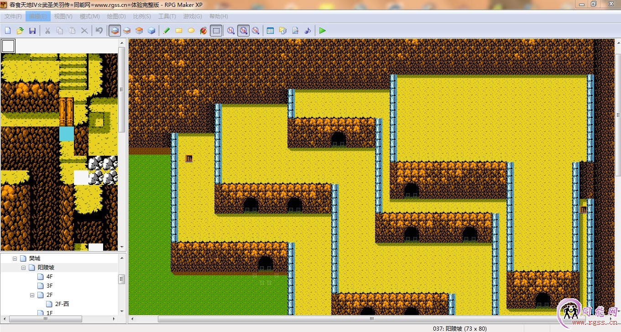Collapse the 樊城 map tree node
This screenshot has width=621, height=332.
15,258
